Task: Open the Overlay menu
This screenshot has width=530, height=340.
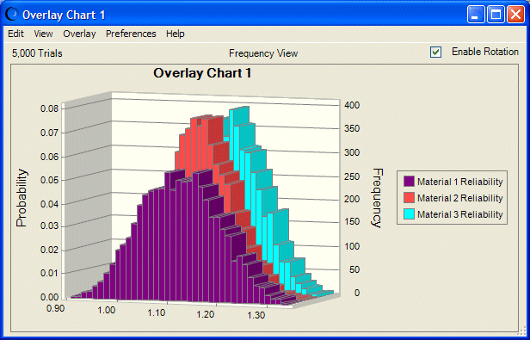Action: [x=79, y=34]
